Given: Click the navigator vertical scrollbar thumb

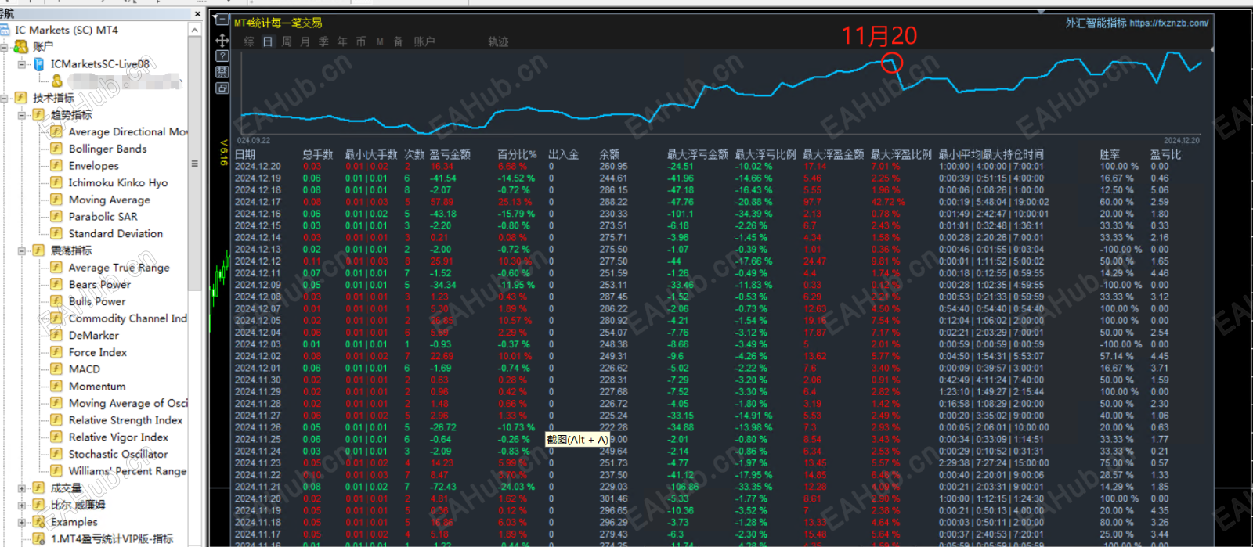Looking at the screenshot, I should pyautogui.click(x=195, y=164).
